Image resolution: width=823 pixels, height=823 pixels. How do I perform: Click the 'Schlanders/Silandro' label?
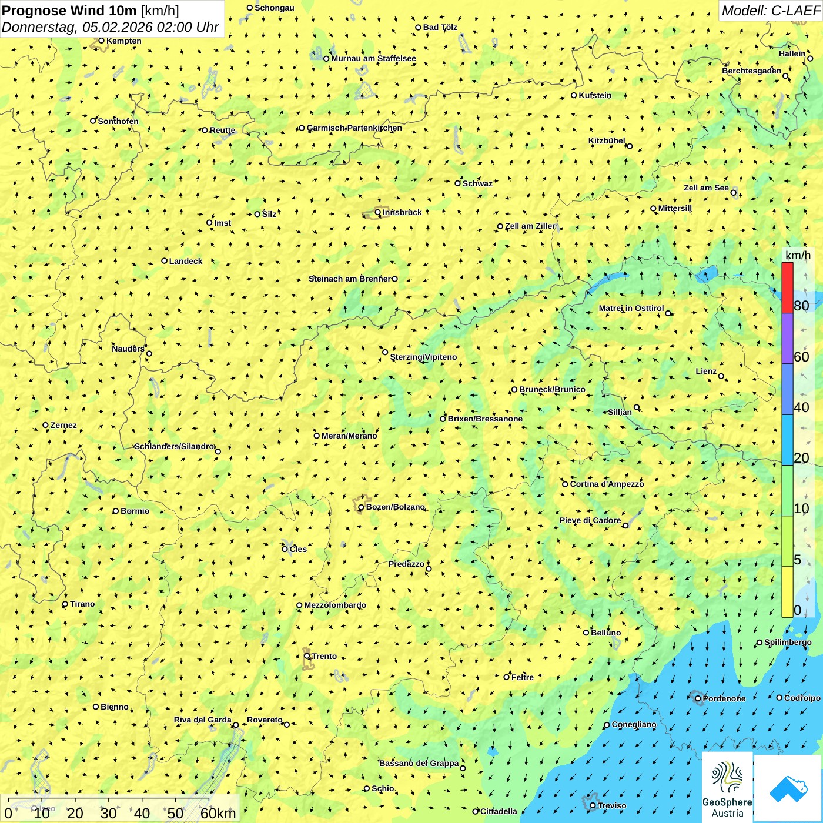tap(174, 446)
